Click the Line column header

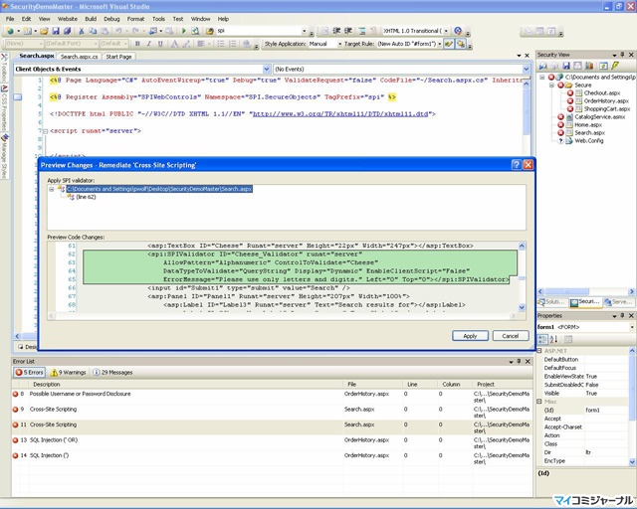(419, 384)
